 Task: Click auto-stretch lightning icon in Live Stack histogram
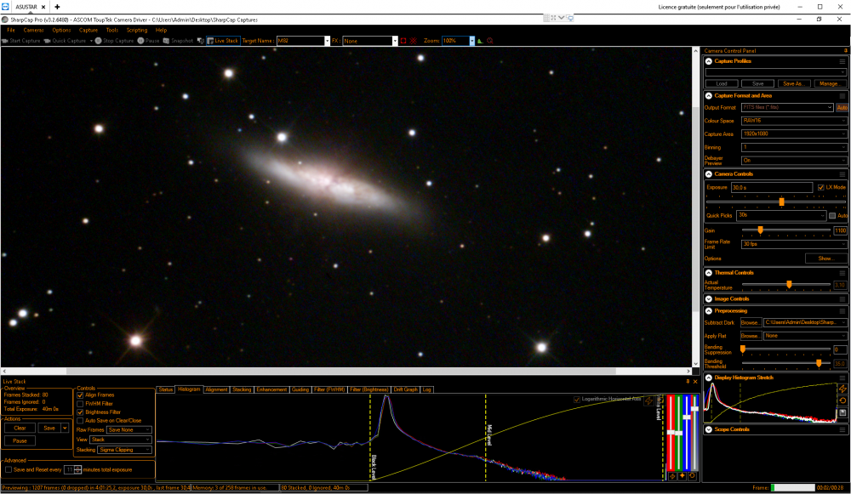pos(648,401)
